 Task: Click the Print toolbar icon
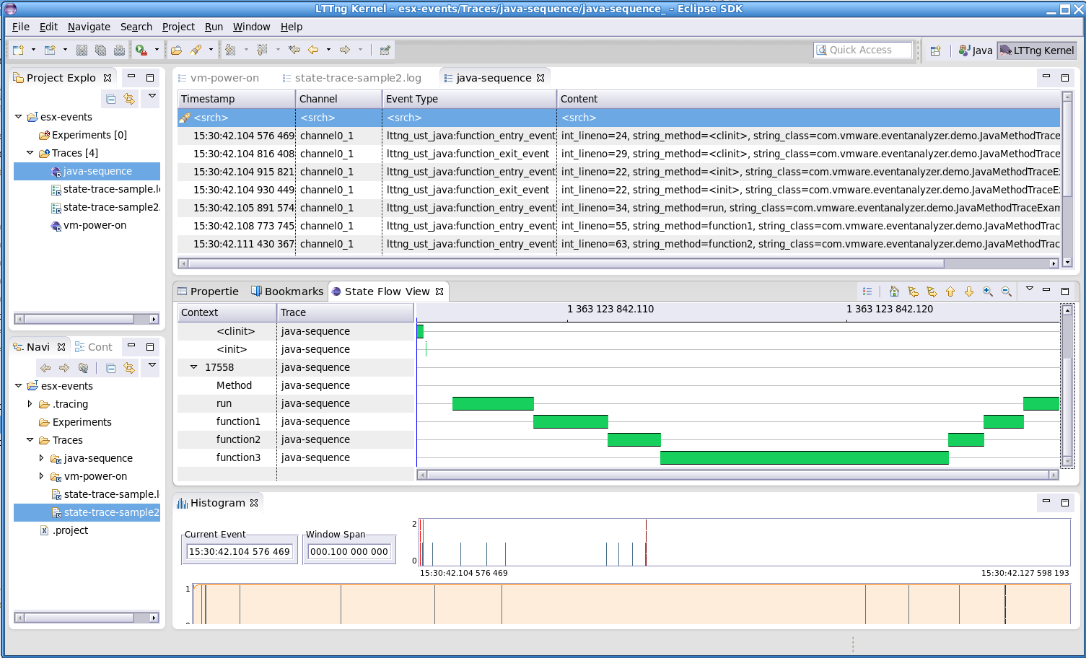(x=119, y=50)
